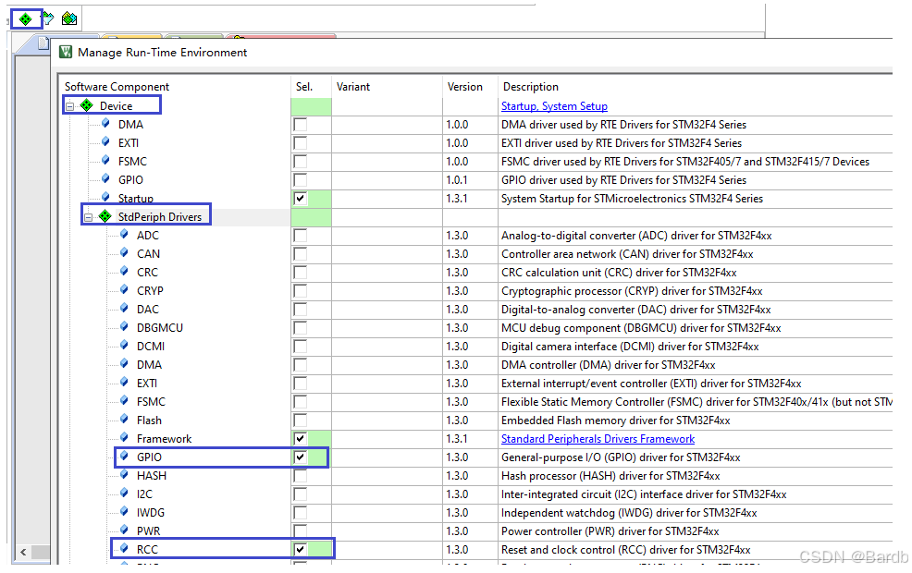
Task: Select the Device DMA tree row label
Action: pyautogui.click(x=130, y=125)
